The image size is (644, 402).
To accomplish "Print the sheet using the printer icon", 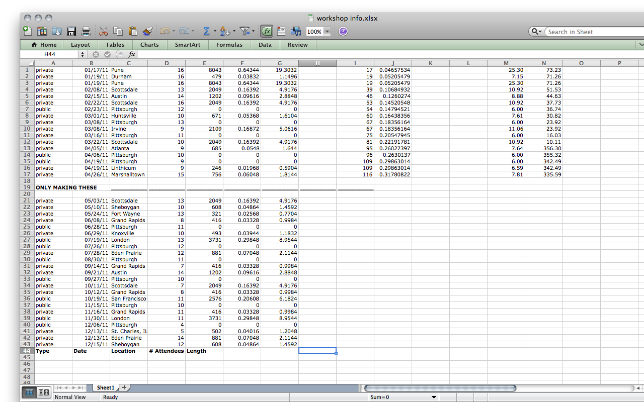I will coord(86,31).
